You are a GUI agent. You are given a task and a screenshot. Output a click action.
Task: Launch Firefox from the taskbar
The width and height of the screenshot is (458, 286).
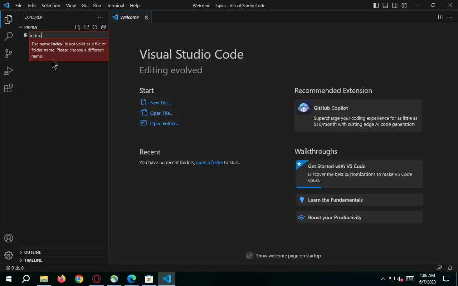point(61,279)
